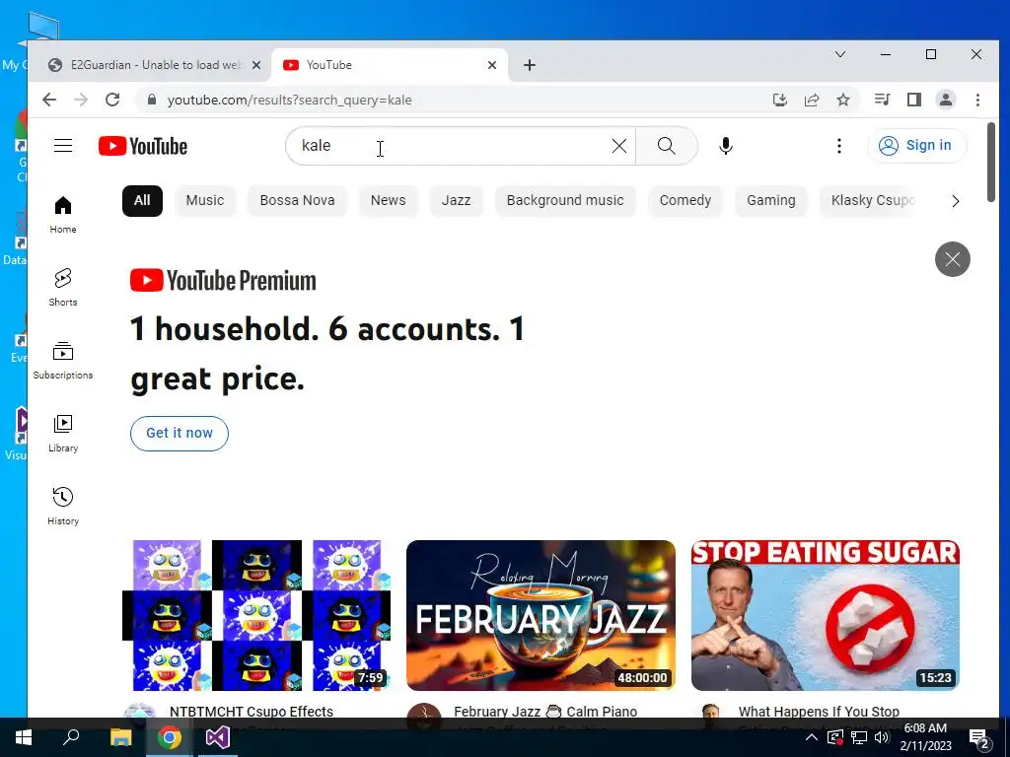The width and height of the screenshot is (1010, 757).
Task: Choose the News filter chip
Action: coord(388,201)
